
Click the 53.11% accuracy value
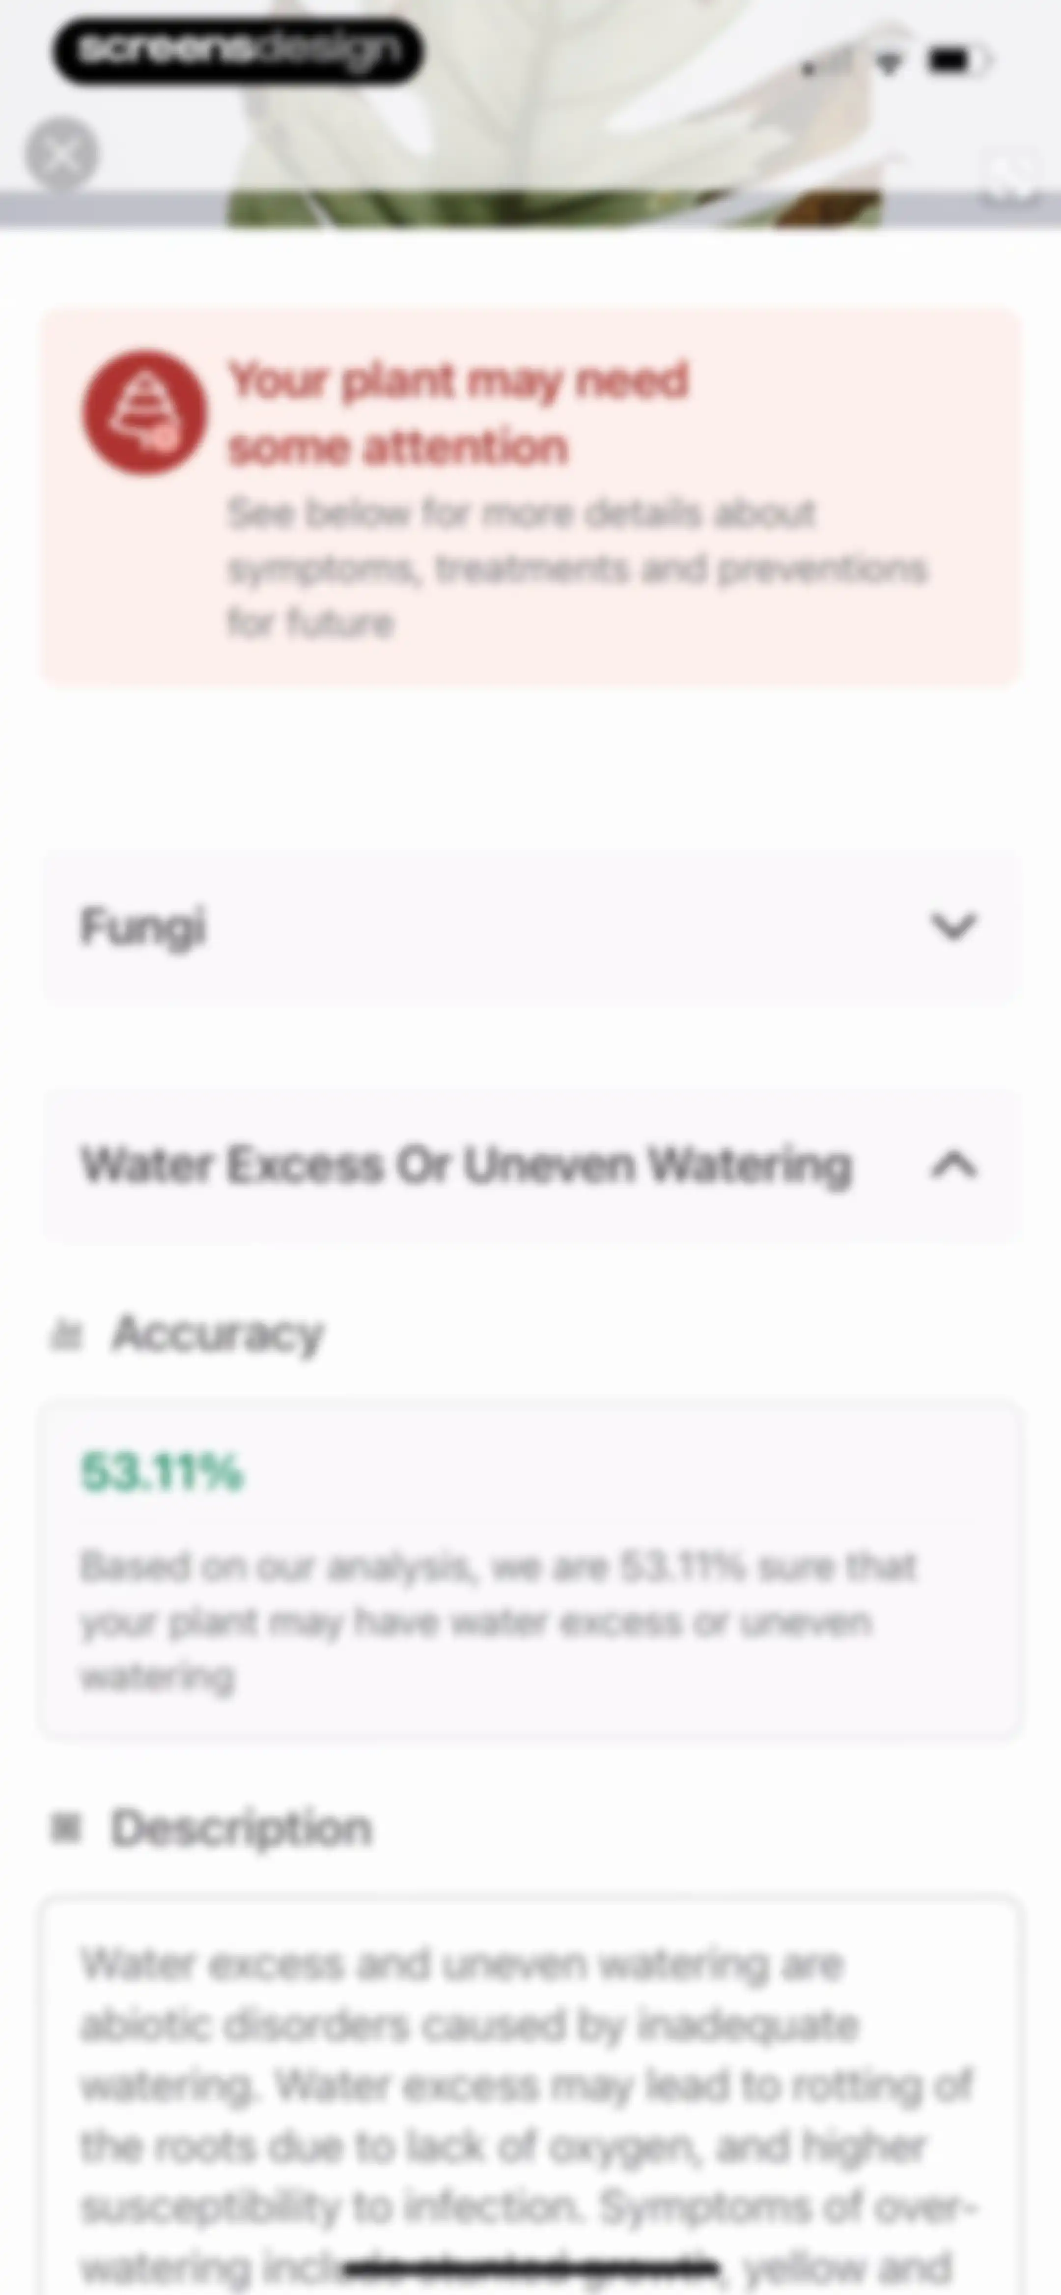click(x=162, y=1472)
